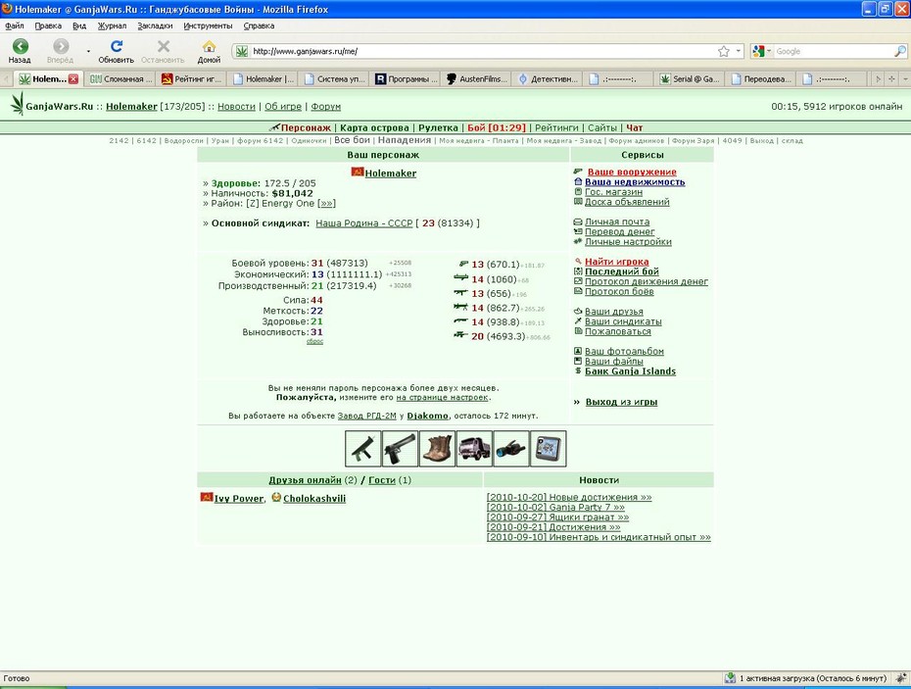Open the Завод РГД-2М object link
Screen dimensions: 911x689
click(x=366, y=416)
